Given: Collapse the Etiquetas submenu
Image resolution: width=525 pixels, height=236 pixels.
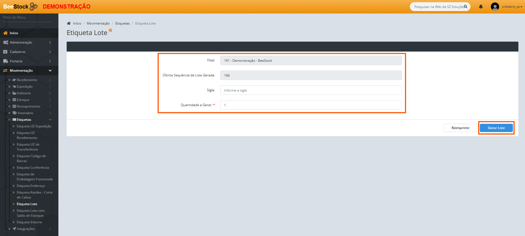Looking at the screenshot, I should 50,120.
